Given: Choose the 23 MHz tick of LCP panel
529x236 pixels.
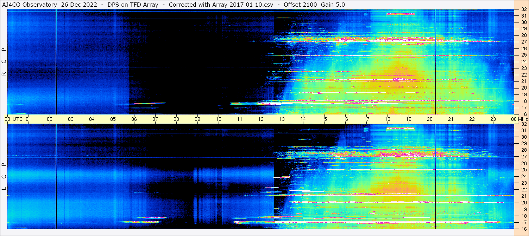Looking at the screenshot, I should pos(523,183).
